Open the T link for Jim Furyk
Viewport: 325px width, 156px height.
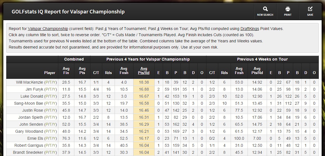coord(50,90)
